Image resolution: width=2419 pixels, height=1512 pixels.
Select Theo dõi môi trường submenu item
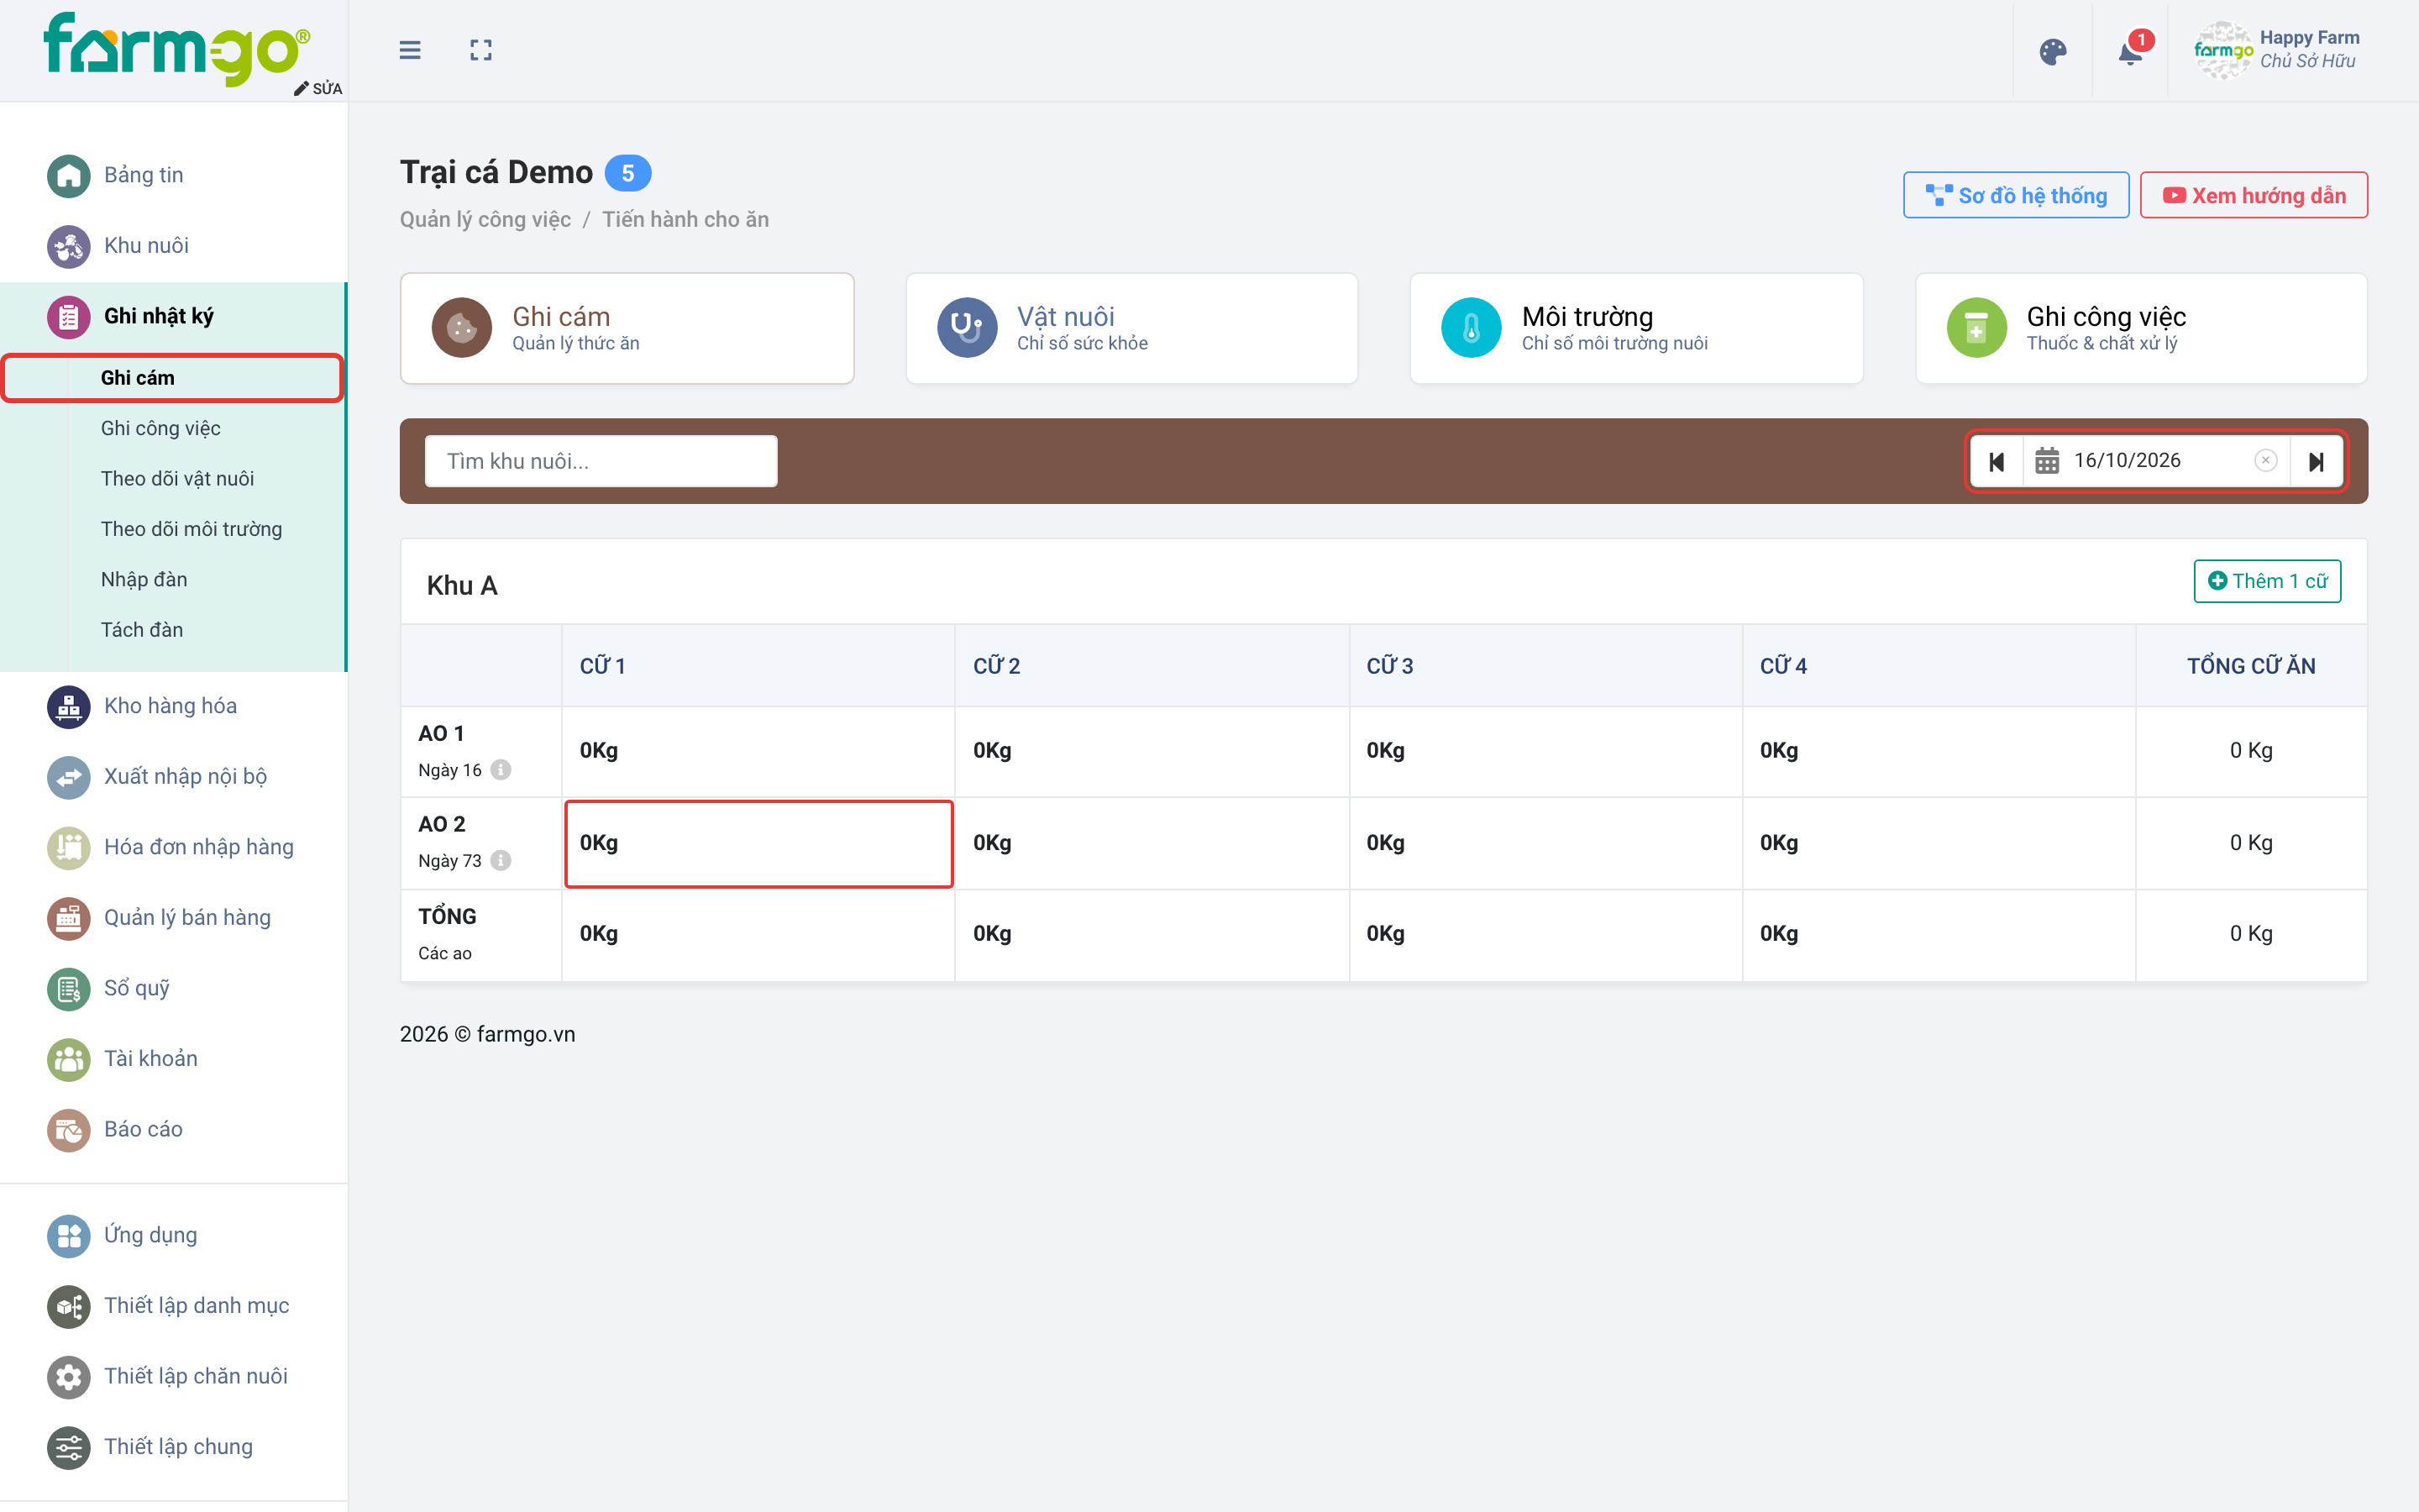tap(191, 529)
